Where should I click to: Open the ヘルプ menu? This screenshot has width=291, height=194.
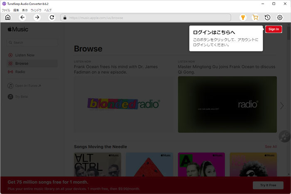pos(48,10)
